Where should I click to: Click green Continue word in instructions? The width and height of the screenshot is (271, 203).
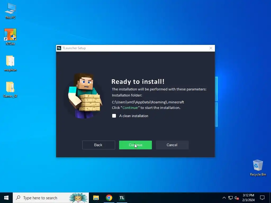click(x=130, y=108)
